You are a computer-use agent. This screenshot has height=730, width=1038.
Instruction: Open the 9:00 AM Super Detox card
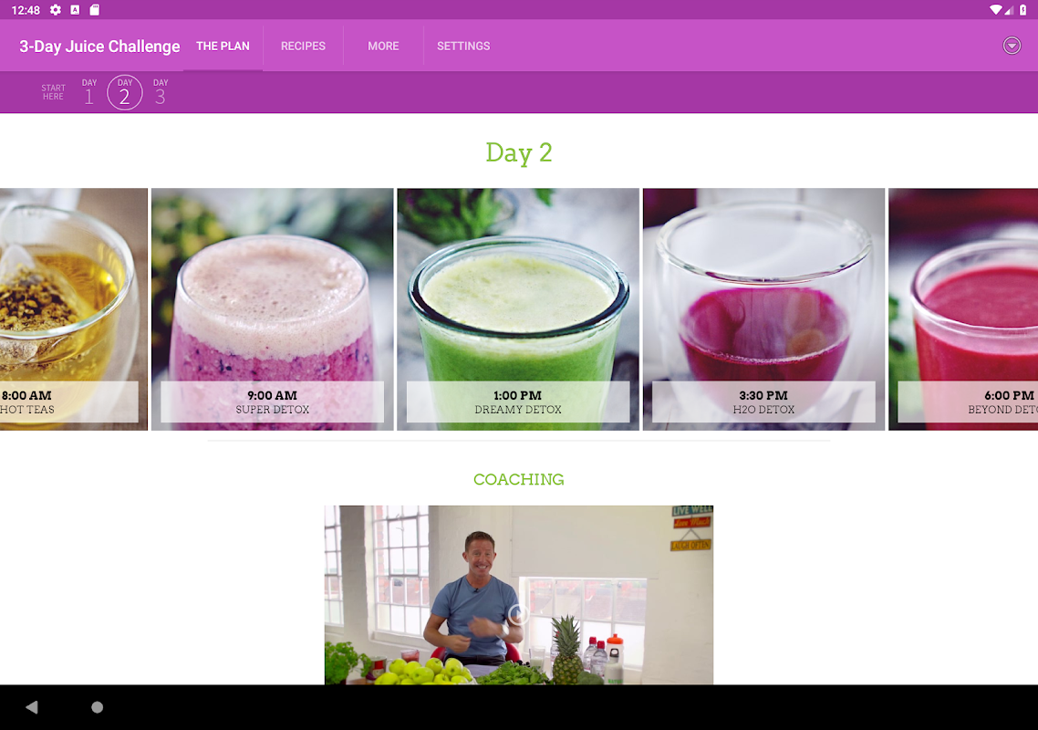point(272,309)
